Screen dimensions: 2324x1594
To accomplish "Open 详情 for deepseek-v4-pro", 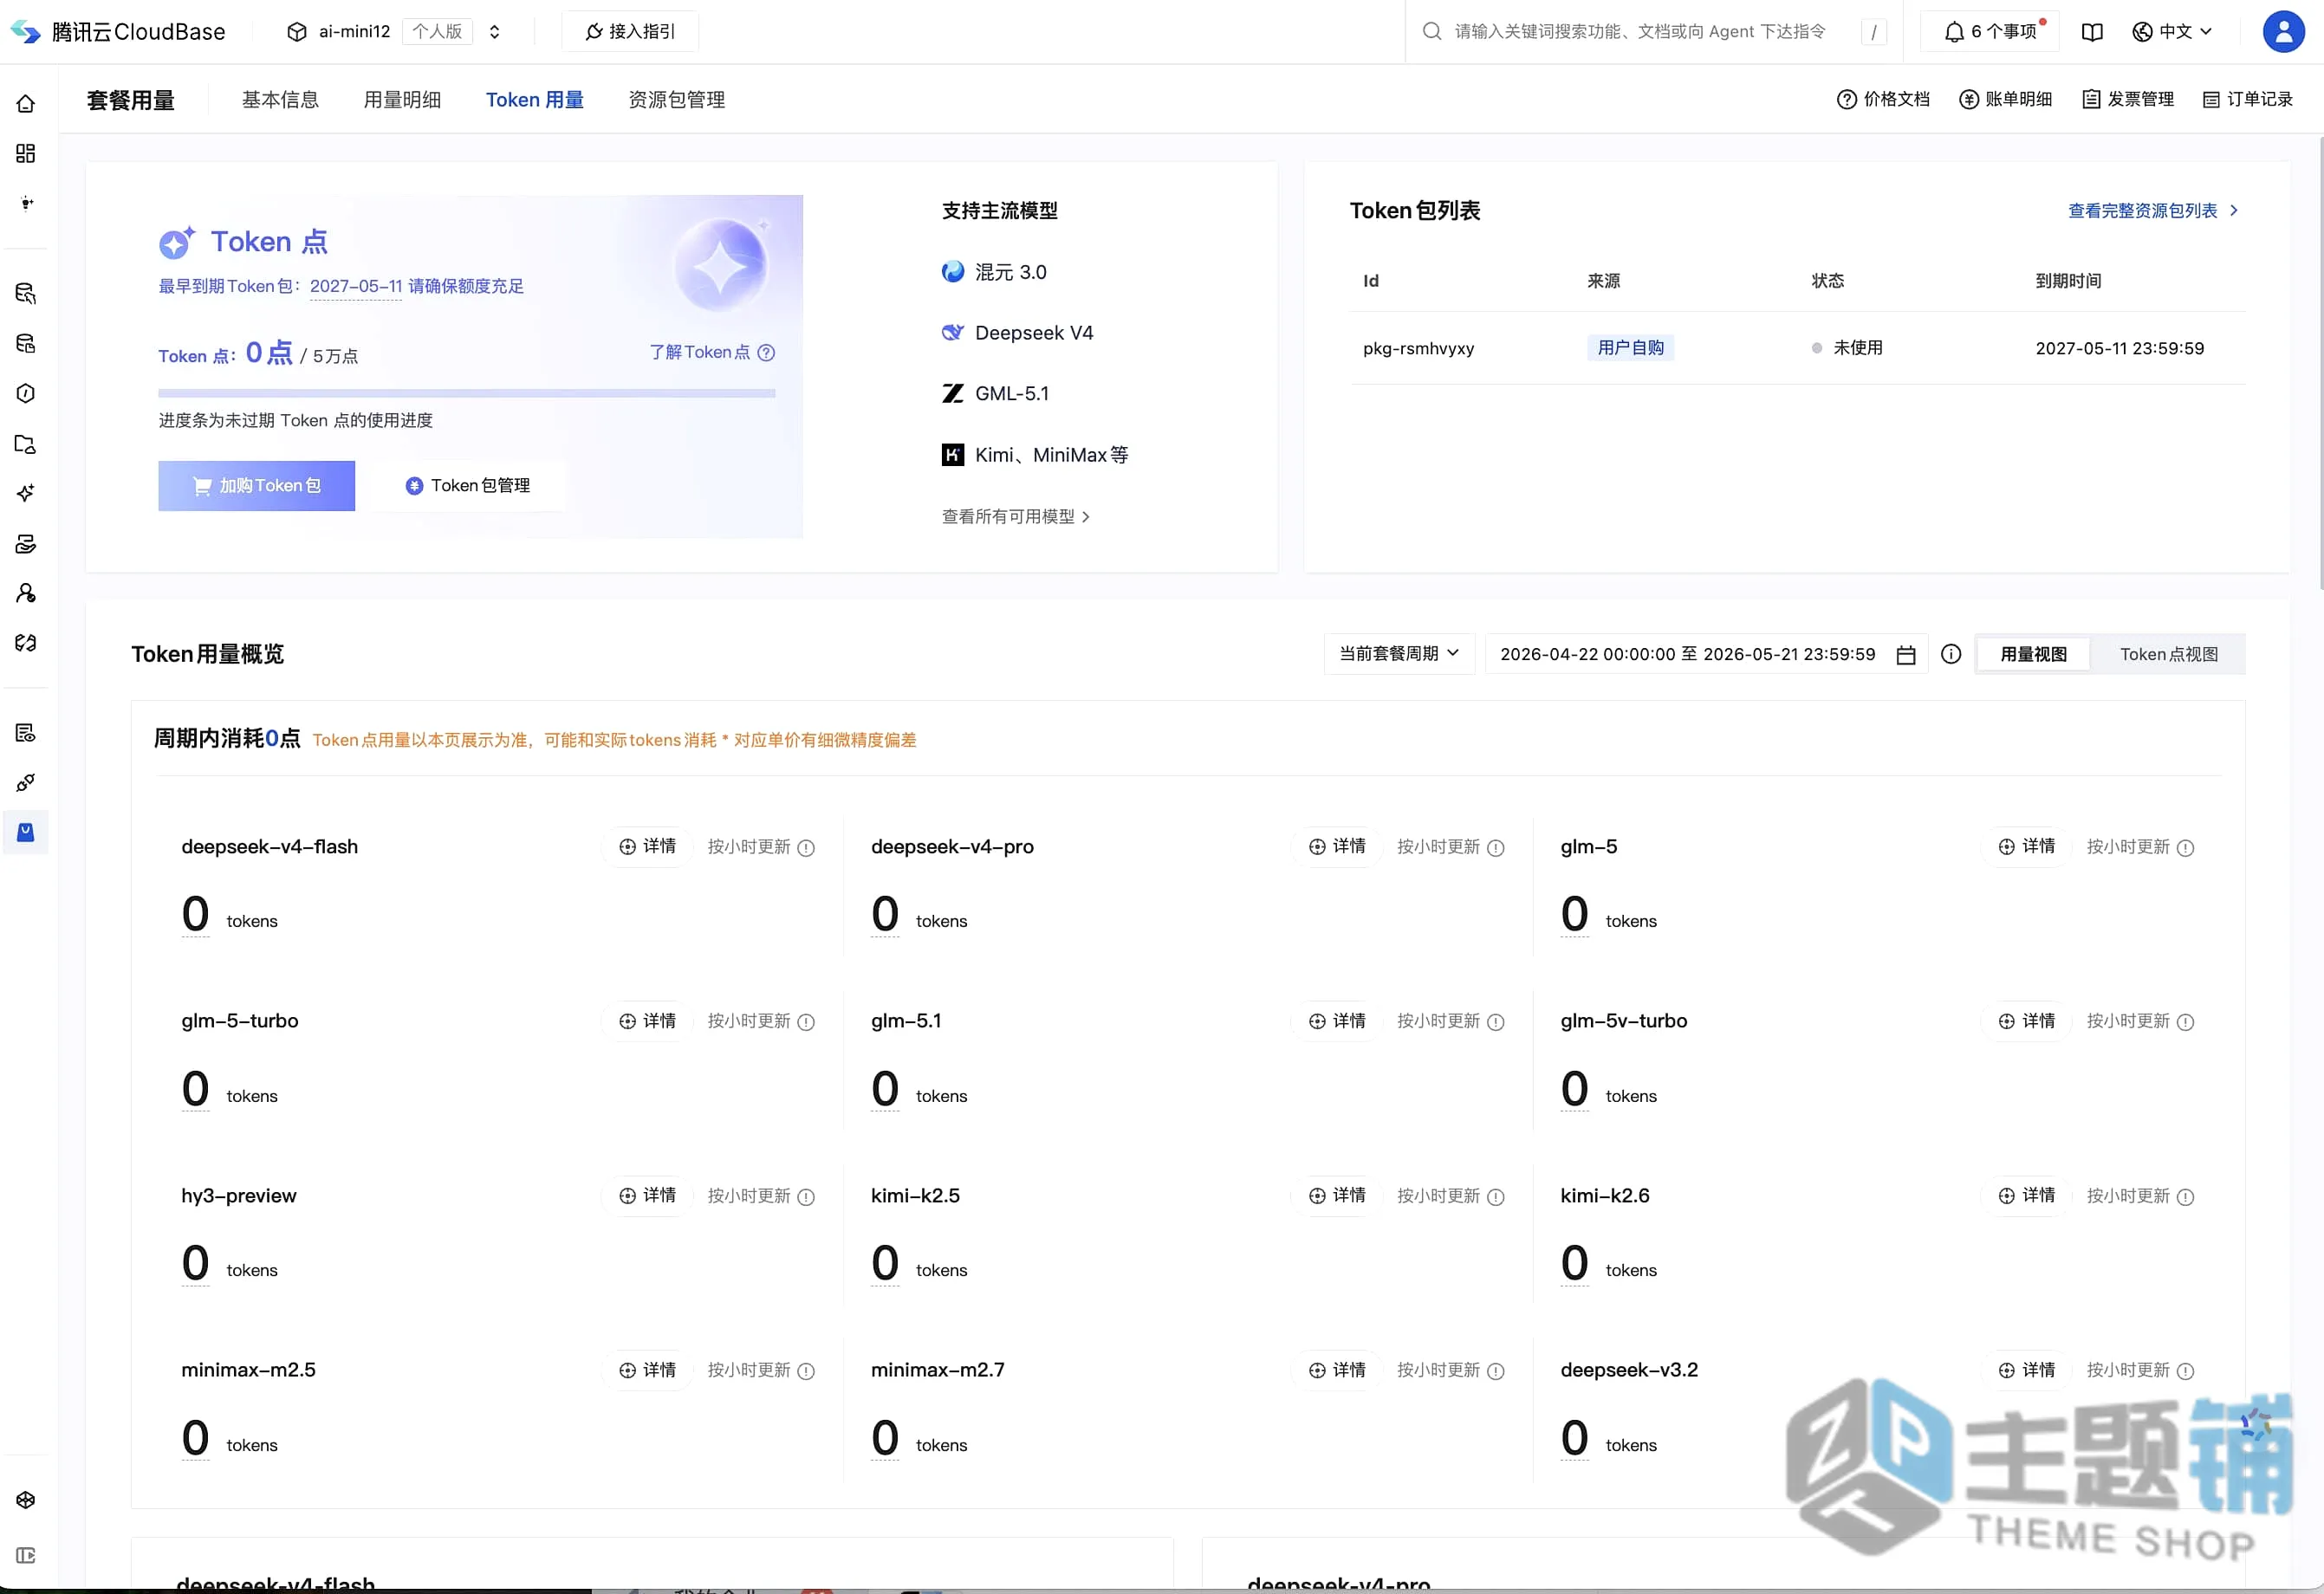I will click(x=1337, y=847).
